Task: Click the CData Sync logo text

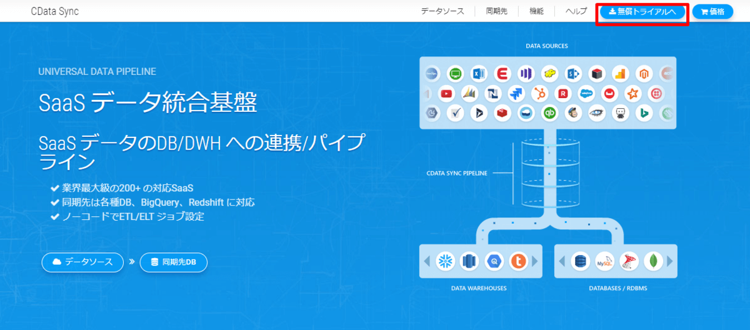Action: tap(55, 11)
